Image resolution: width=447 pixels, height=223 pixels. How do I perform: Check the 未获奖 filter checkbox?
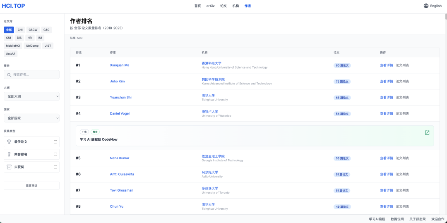55,167
